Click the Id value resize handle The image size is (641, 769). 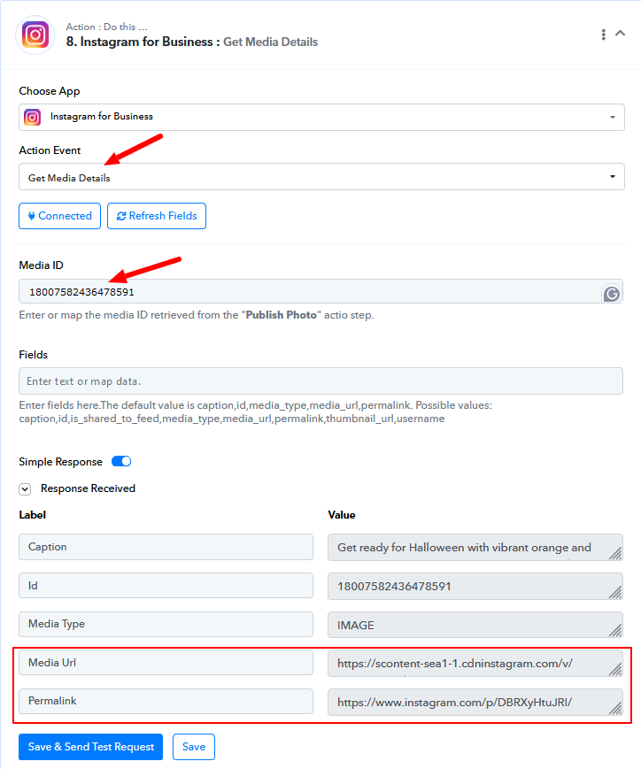(x=615, y=592)
